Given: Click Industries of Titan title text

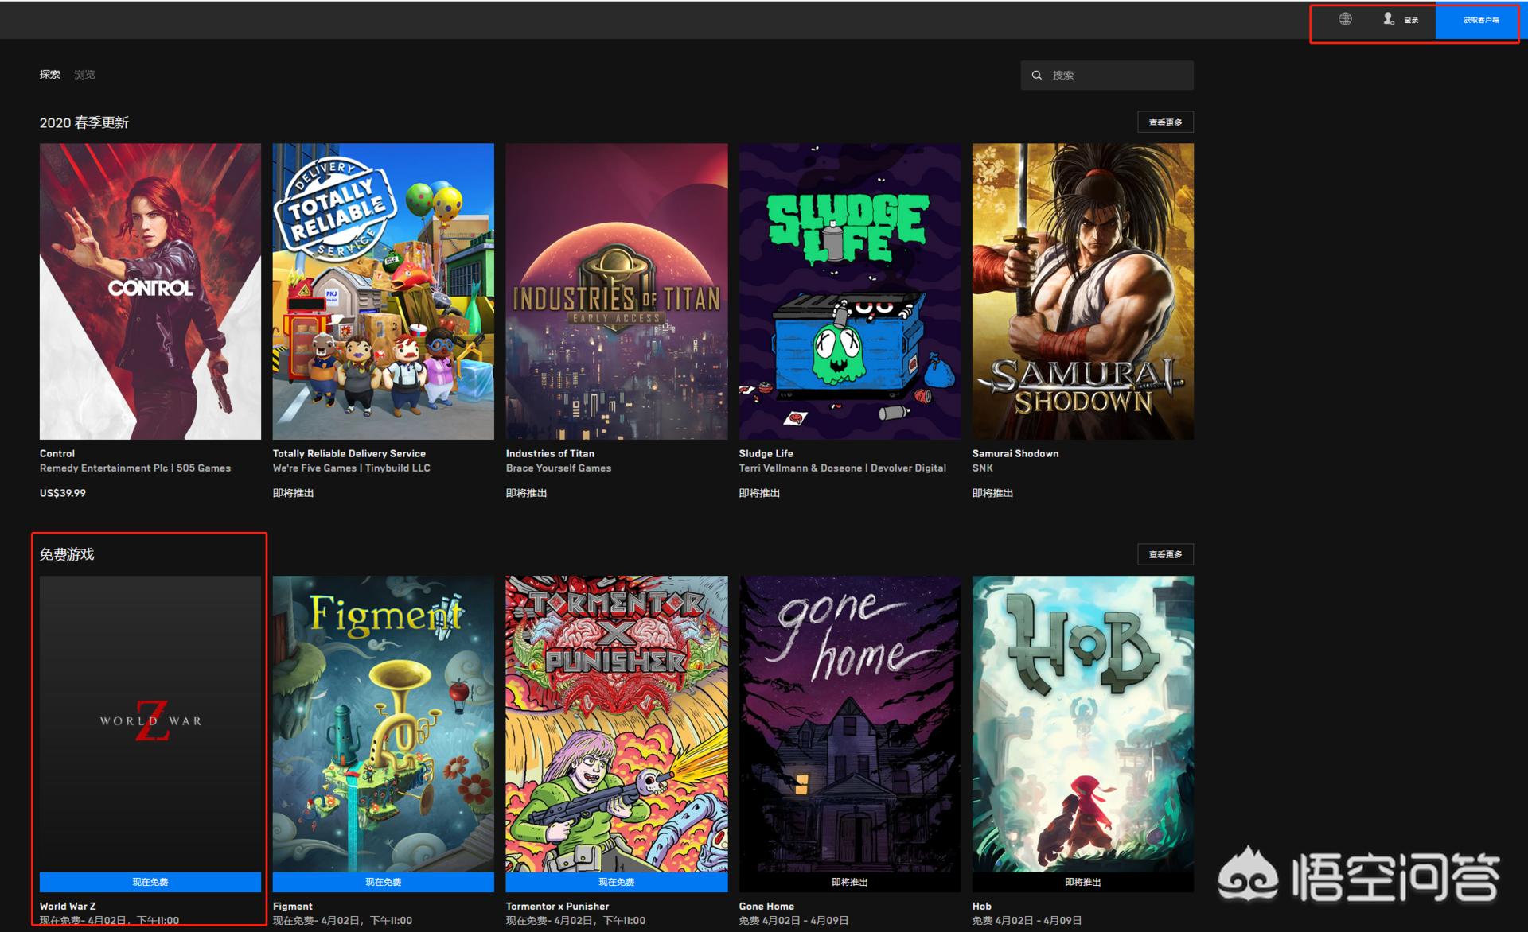Looking at the screenshot, I should [550, 453].
